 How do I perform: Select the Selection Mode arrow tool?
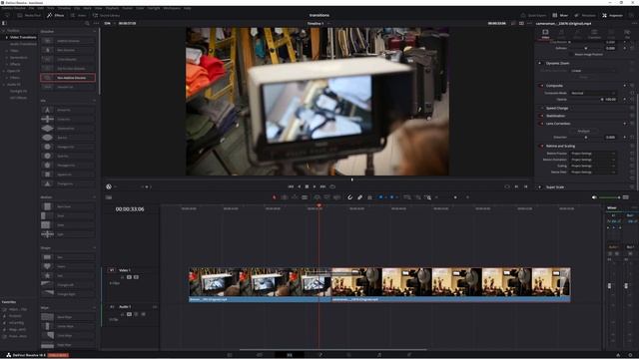coord(275,197)
